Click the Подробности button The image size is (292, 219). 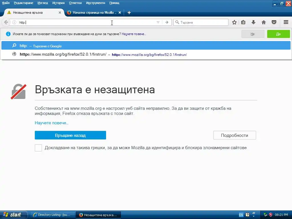pyautogui.click(x=234, y=135)
